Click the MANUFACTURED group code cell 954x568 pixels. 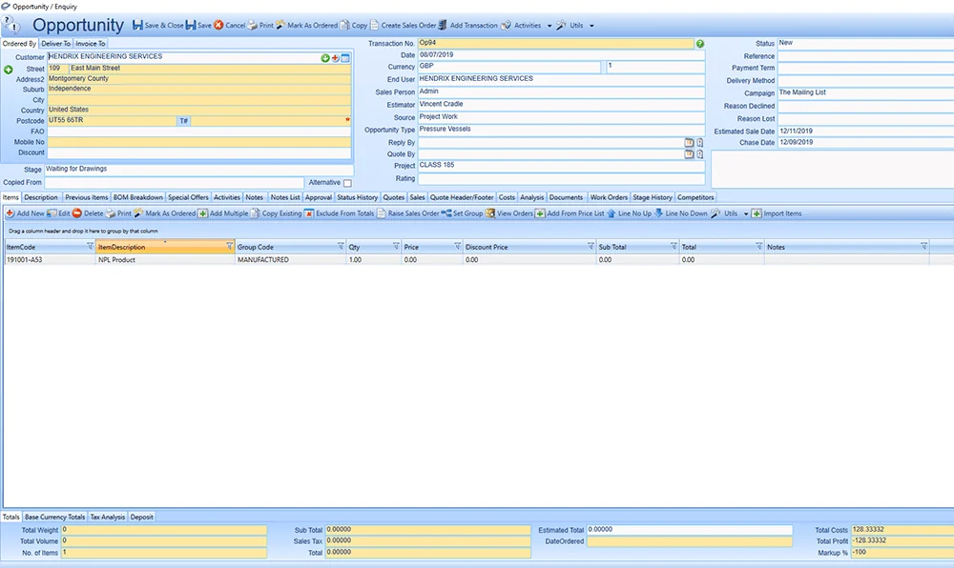(290, 260)
